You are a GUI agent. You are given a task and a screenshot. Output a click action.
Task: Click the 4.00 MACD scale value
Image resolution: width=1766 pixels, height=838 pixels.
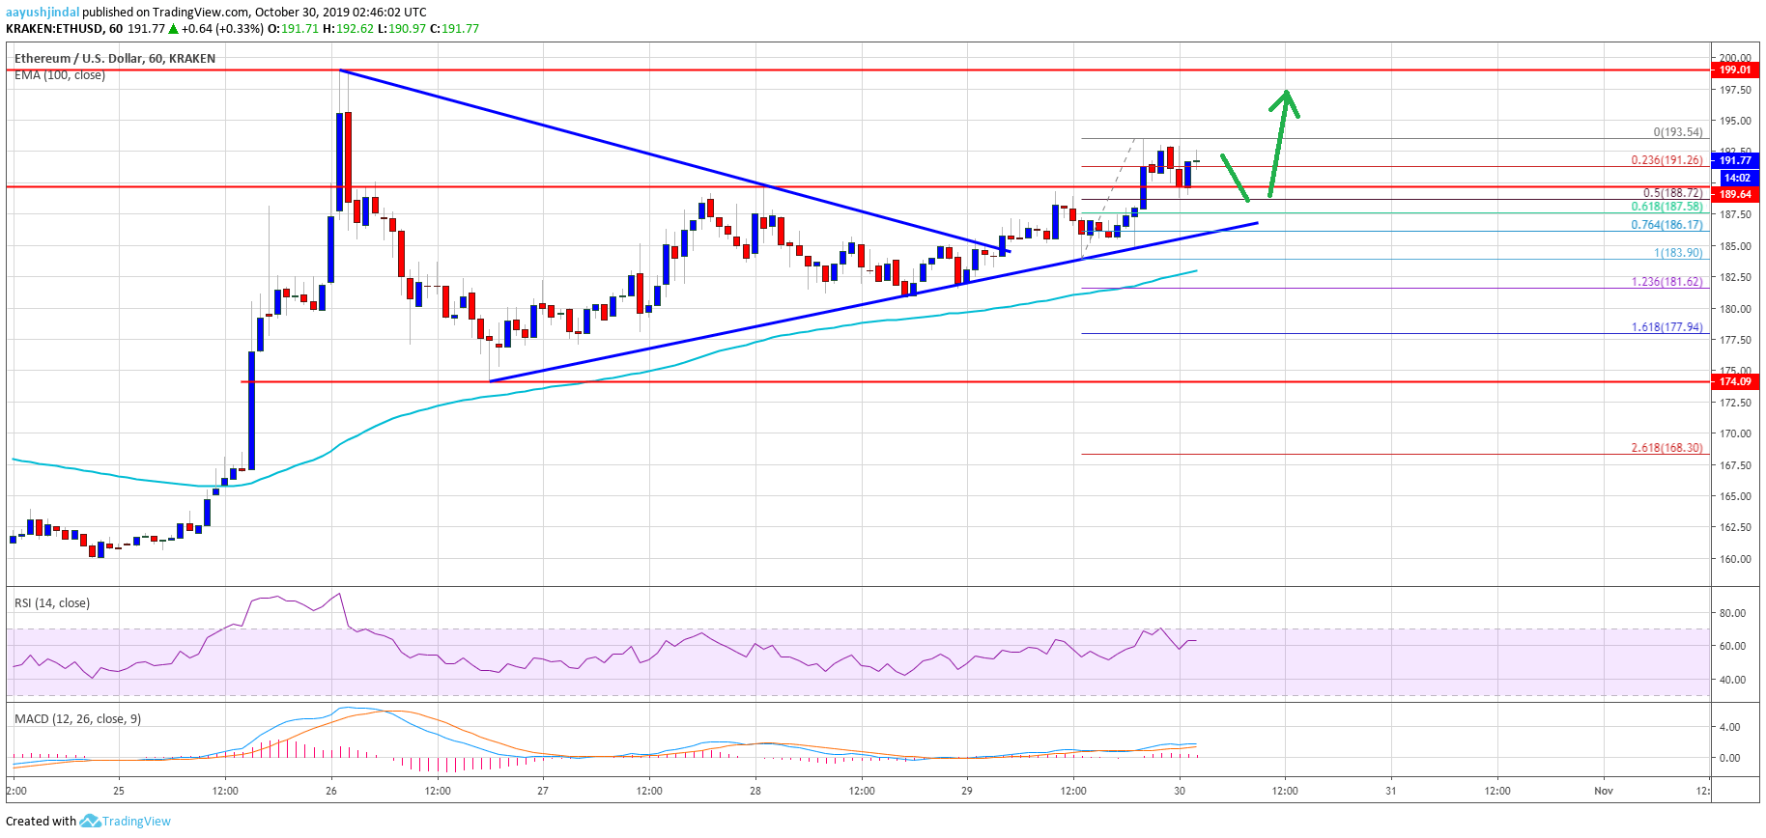click(1730, 727)
